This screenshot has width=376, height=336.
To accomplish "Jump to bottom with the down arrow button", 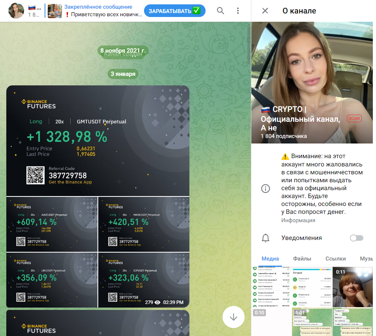I will tap(233, 317).
